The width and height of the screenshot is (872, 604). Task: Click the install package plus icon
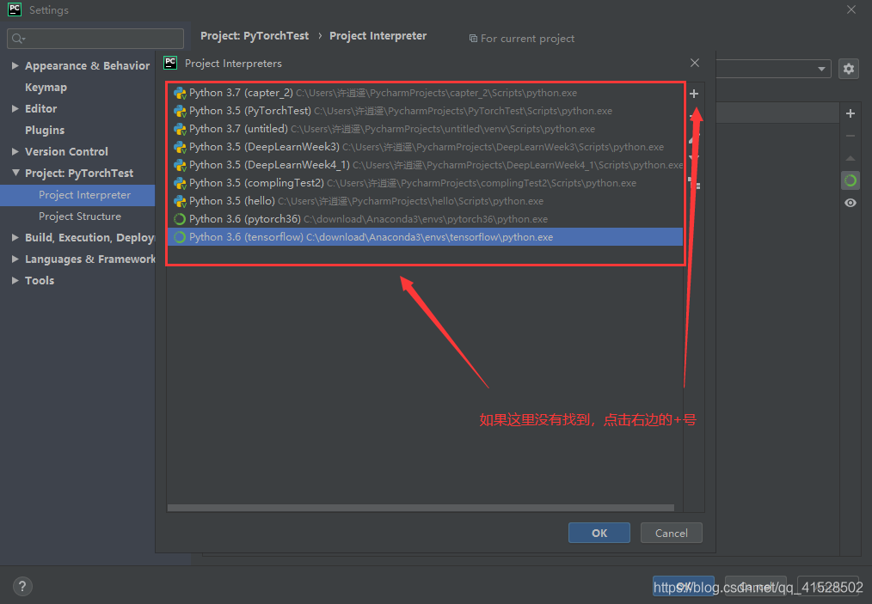(x=851, y=113)
